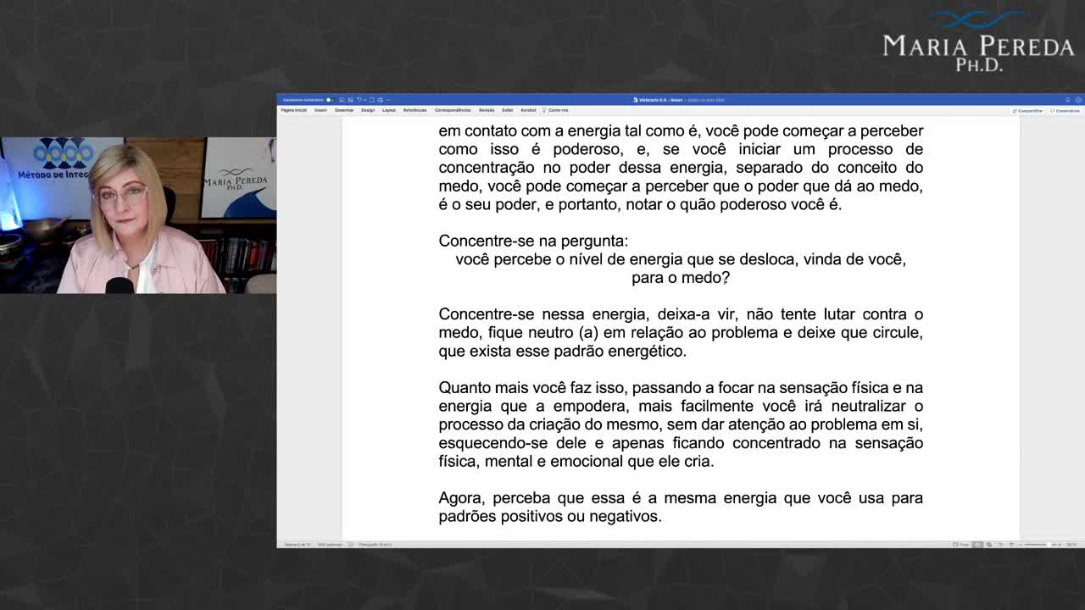Click the page count indicator in status bar
Screen dimensions: 1085x610
pos(298,545)
